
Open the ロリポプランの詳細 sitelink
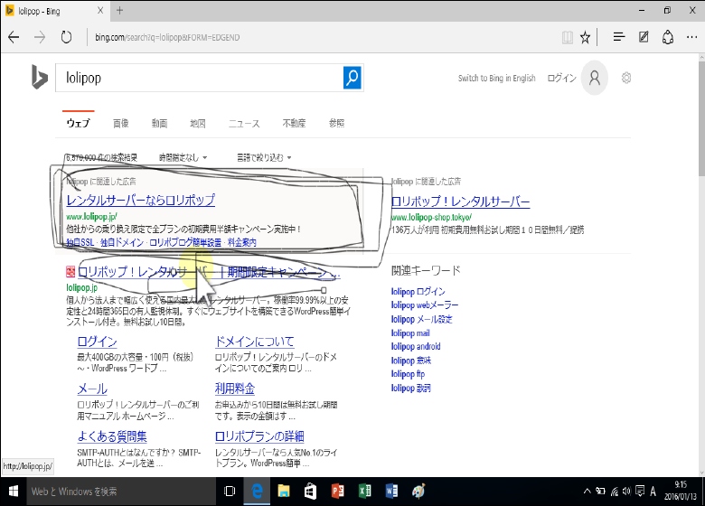tap(259, 436)
